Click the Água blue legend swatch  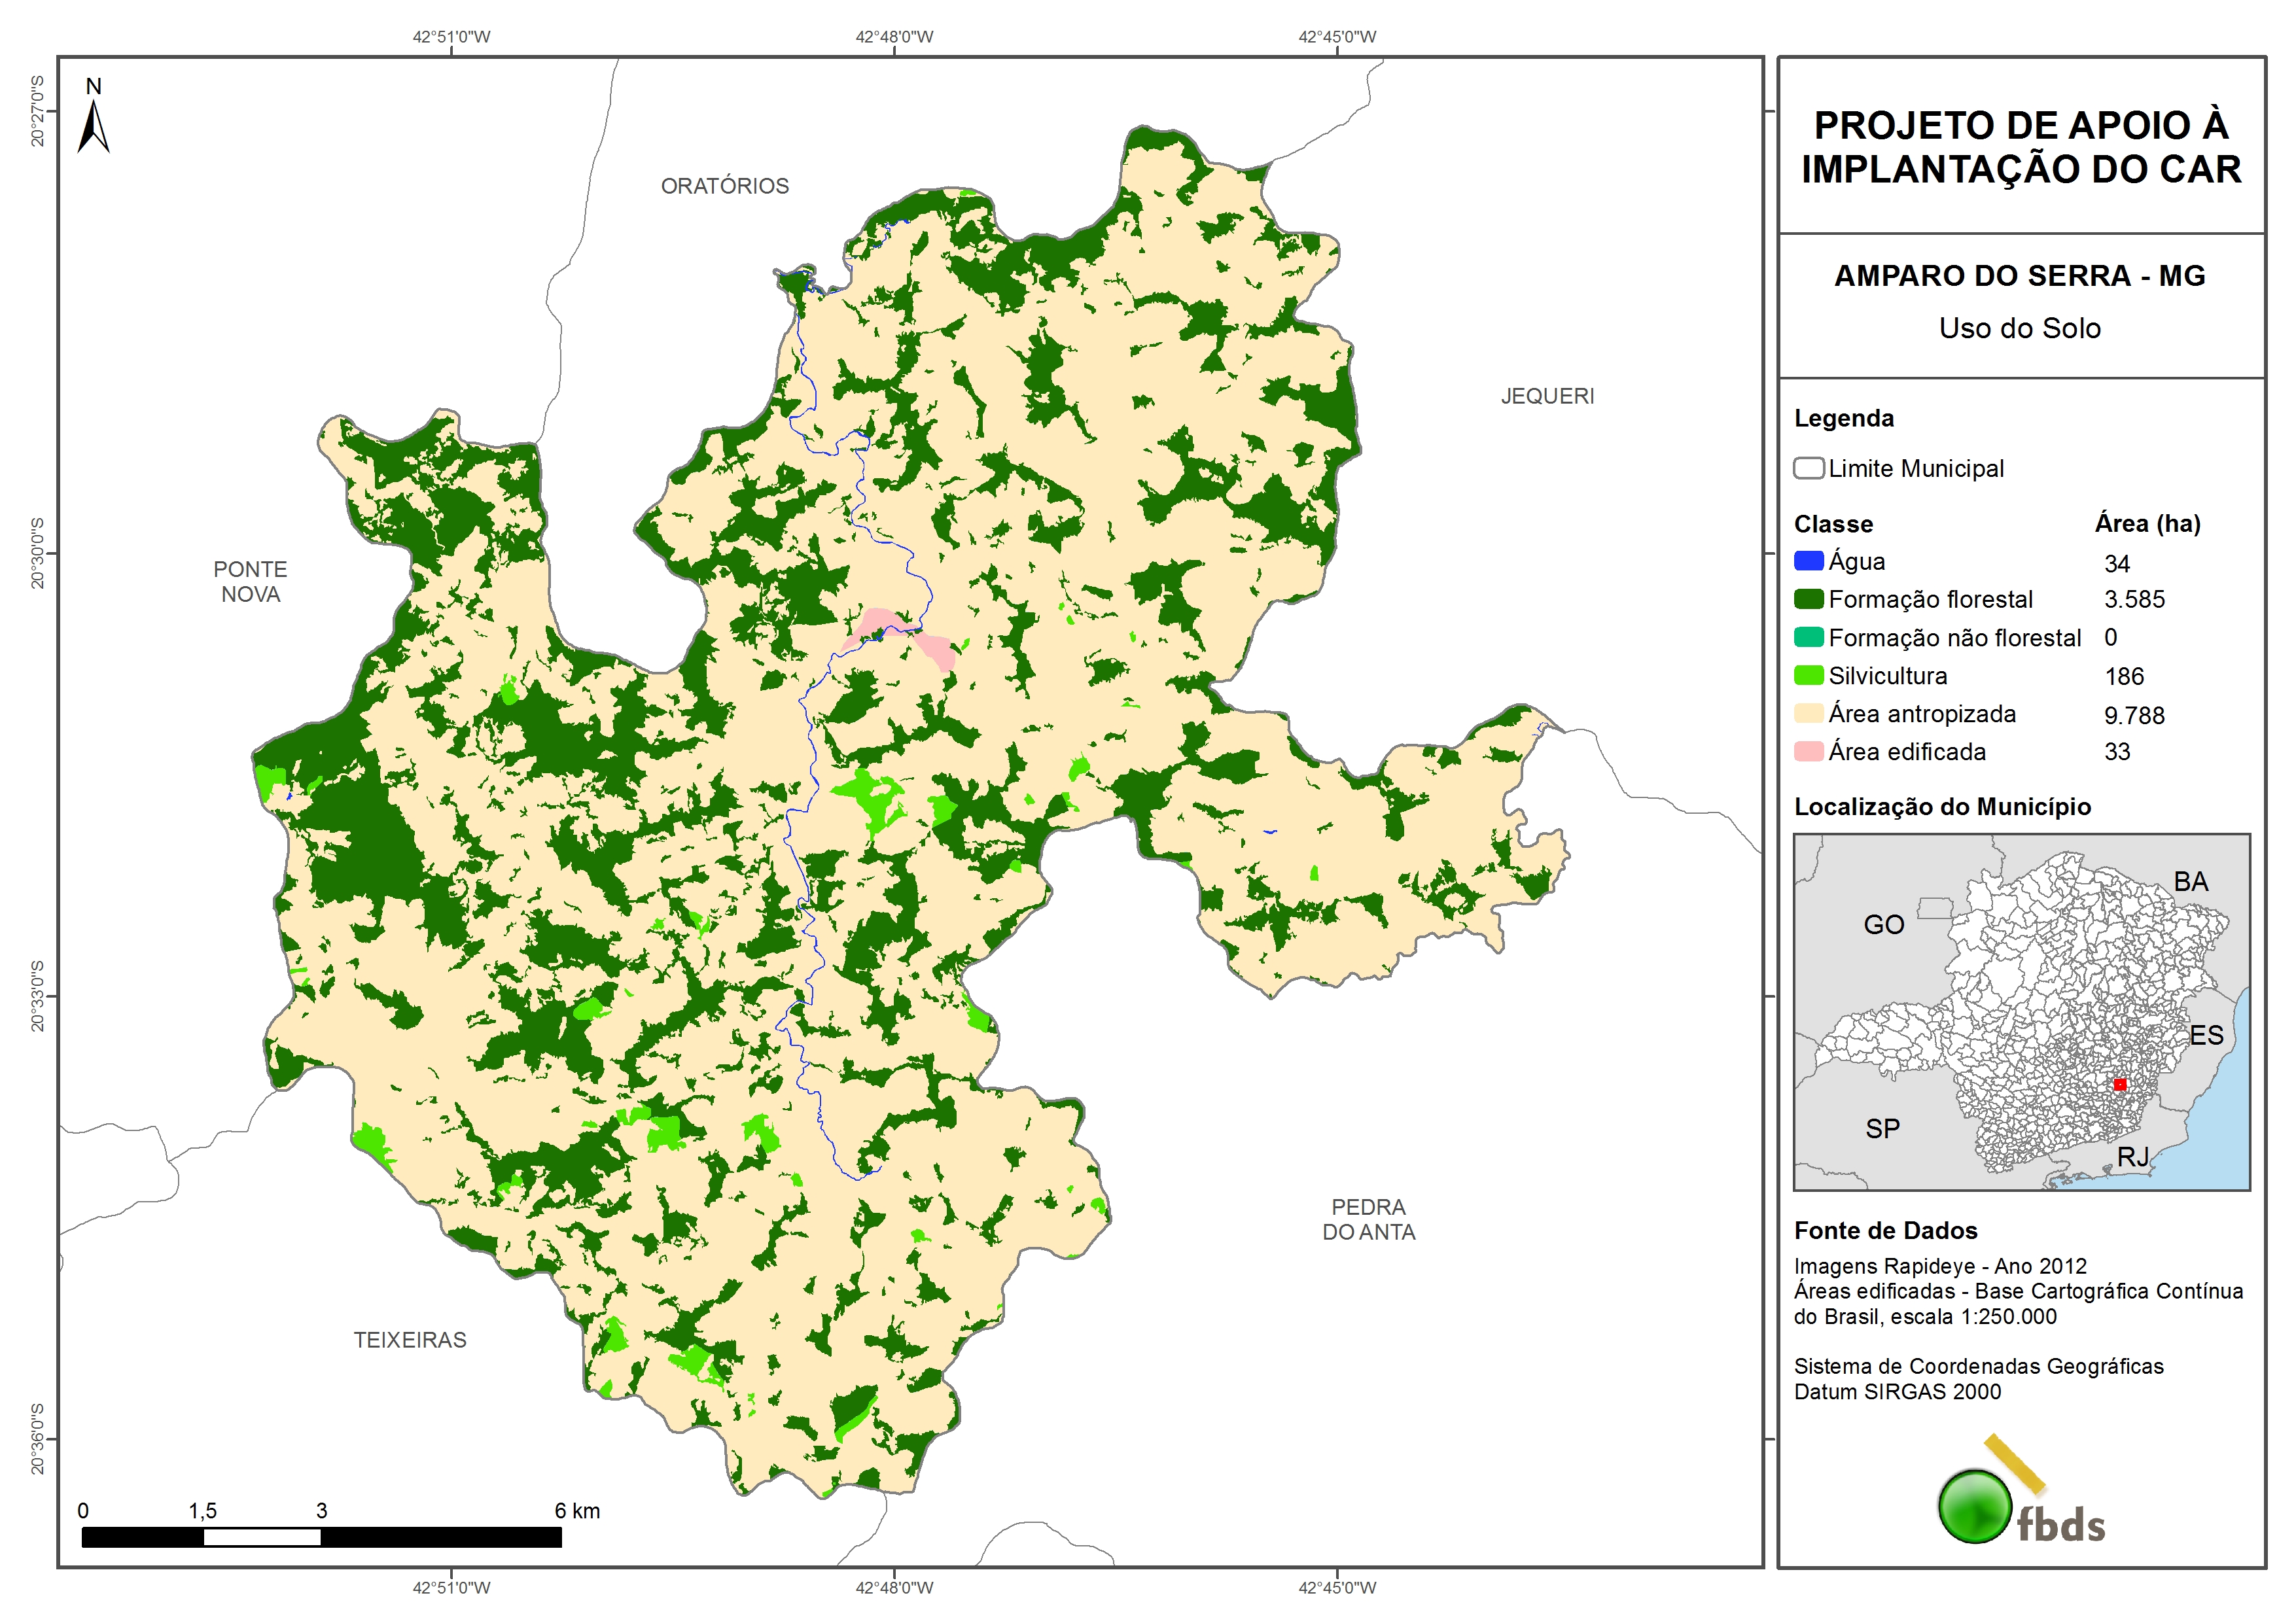pos(1808,561)
